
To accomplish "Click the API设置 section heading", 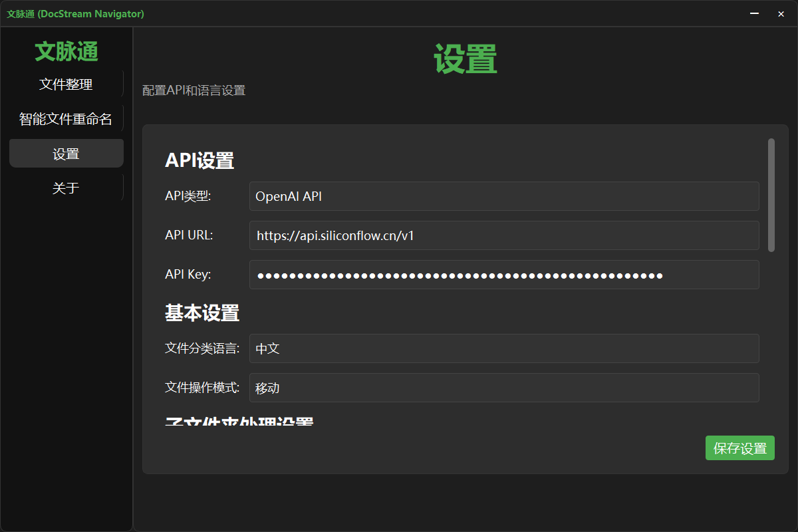I will click(x=199, y=161).
